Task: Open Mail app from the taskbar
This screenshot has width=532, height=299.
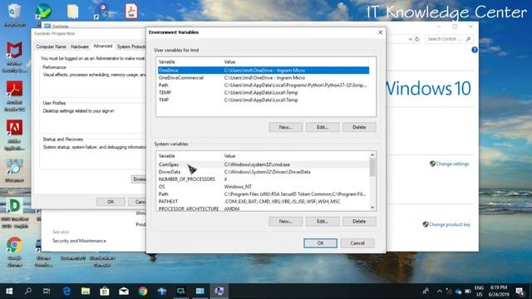Action: pos(124,291)
